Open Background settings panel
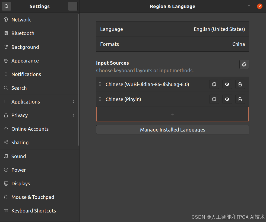This screenshot has width=266, height=222. point(39,47)
